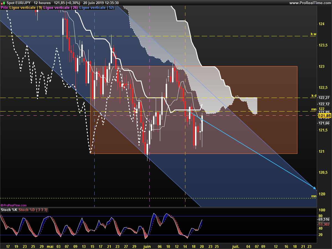This screenshot has width=332, height=249.
Task: Click the 69,516 stochastic value label
Action: (324, 219)
